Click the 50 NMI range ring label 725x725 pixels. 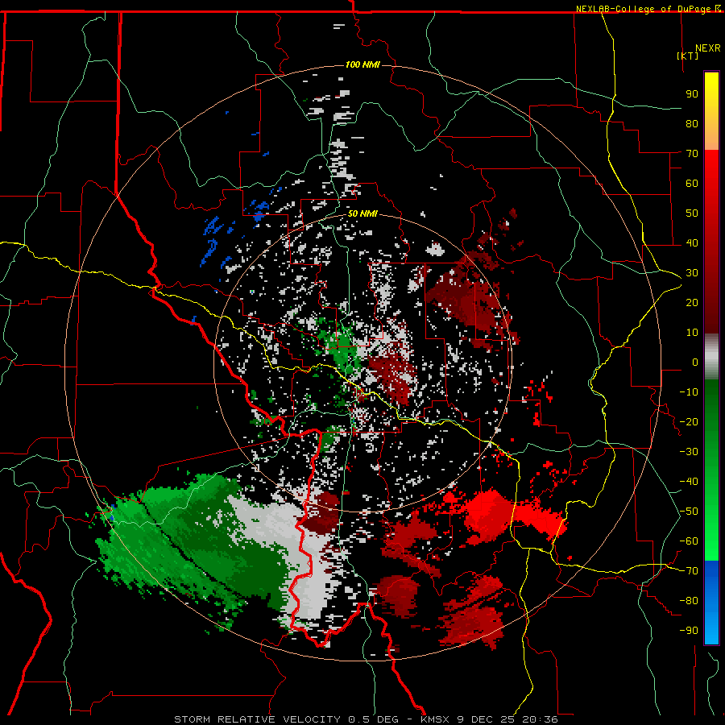[x=362, y=213]
